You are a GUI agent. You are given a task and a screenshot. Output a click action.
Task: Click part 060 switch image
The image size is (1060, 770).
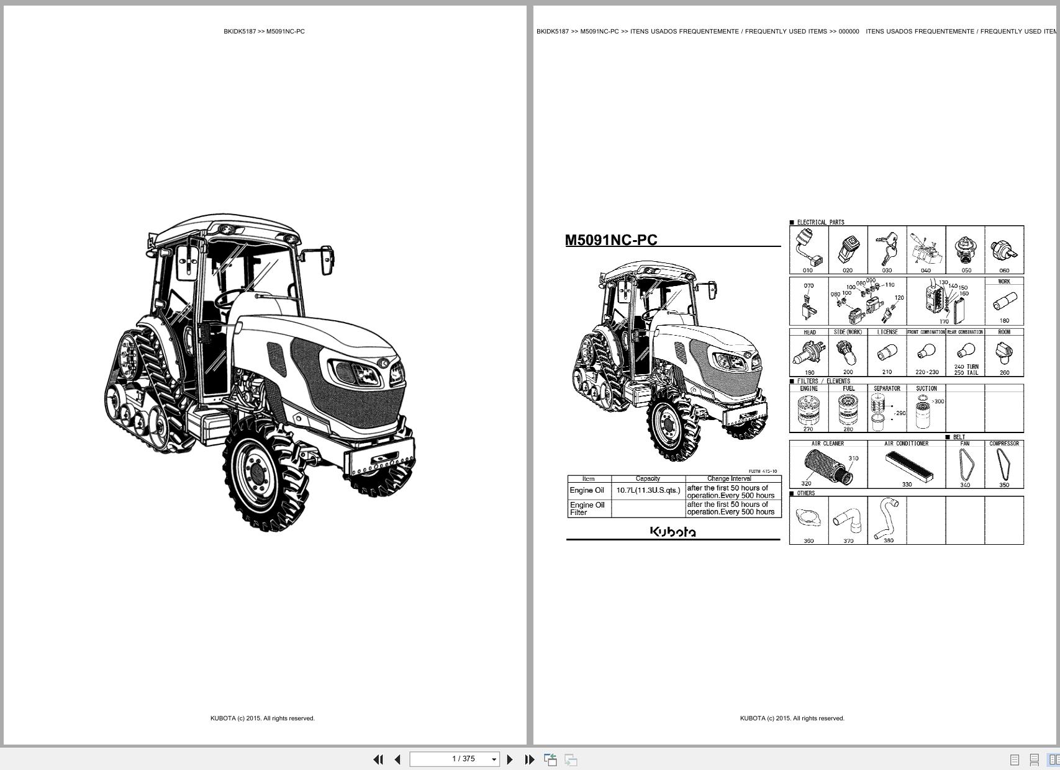pyautogui.click(x=1004, y=250)
